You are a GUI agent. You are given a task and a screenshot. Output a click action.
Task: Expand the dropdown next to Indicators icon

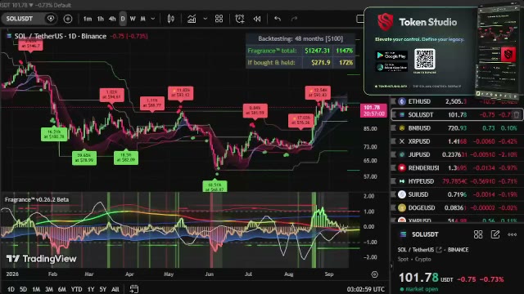pos(206,19)
